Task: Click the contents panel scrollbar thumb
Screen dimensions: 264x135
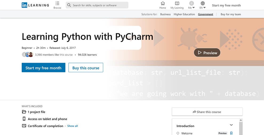Action: click(x=241, y=128)
